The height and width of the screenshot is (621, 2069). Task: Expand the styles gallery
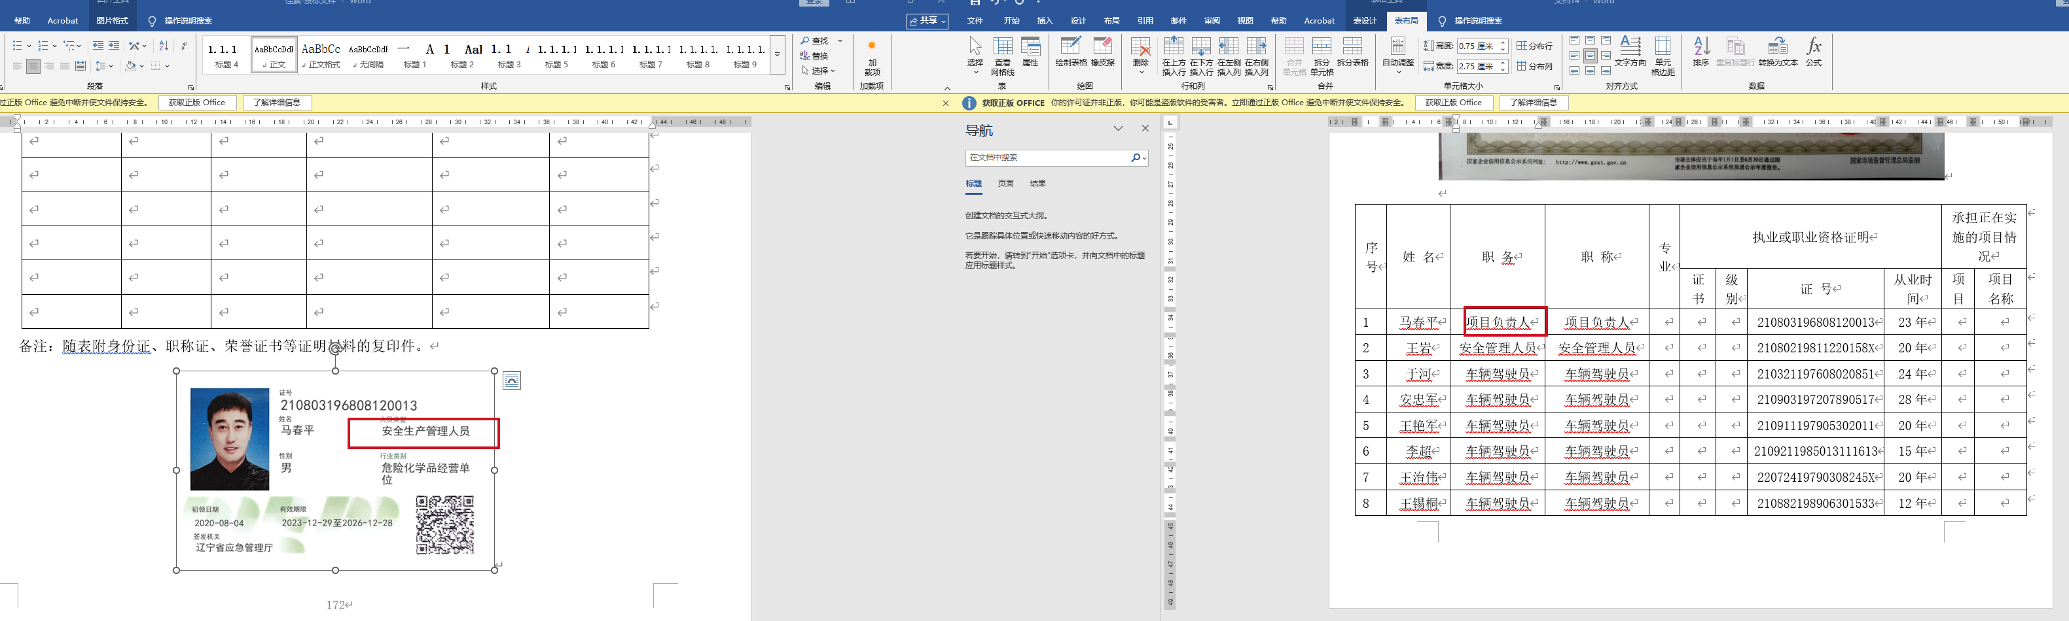(x=778, y=56)
